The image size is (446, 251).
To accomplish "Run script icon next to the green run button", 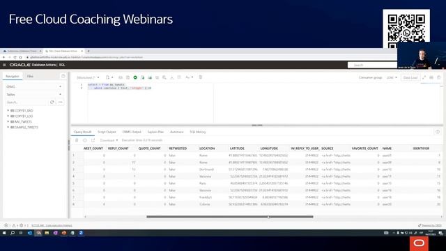I will click(142, 77).
